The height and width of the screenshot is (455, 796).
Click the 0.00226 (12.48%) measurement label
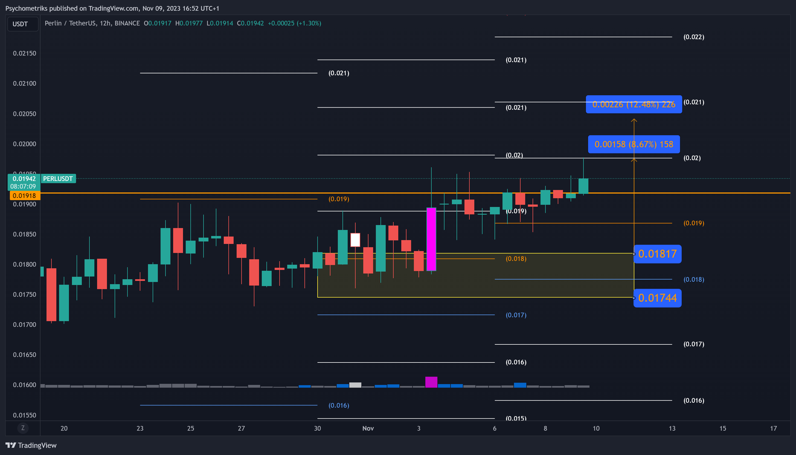click(x=634, y=104)
